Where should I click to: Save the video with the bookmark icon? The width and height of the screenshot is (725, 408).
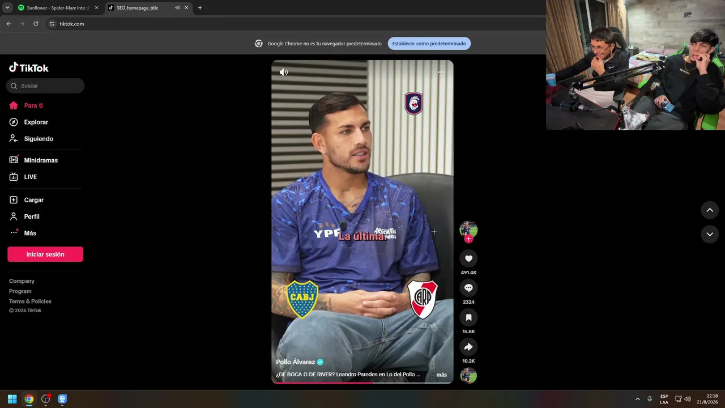468,317
